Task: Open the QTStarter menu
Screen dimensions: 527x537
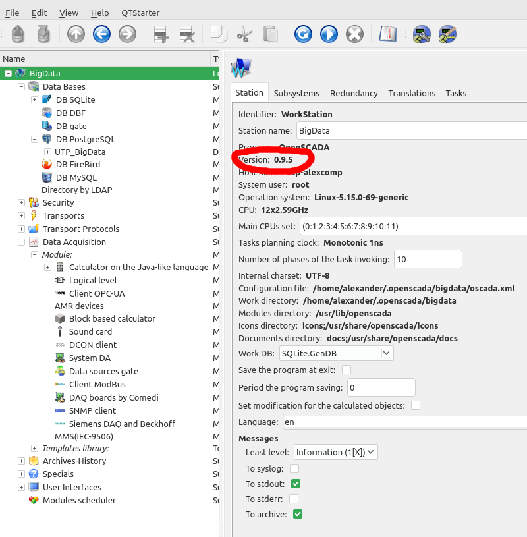Action: (140, 13)
